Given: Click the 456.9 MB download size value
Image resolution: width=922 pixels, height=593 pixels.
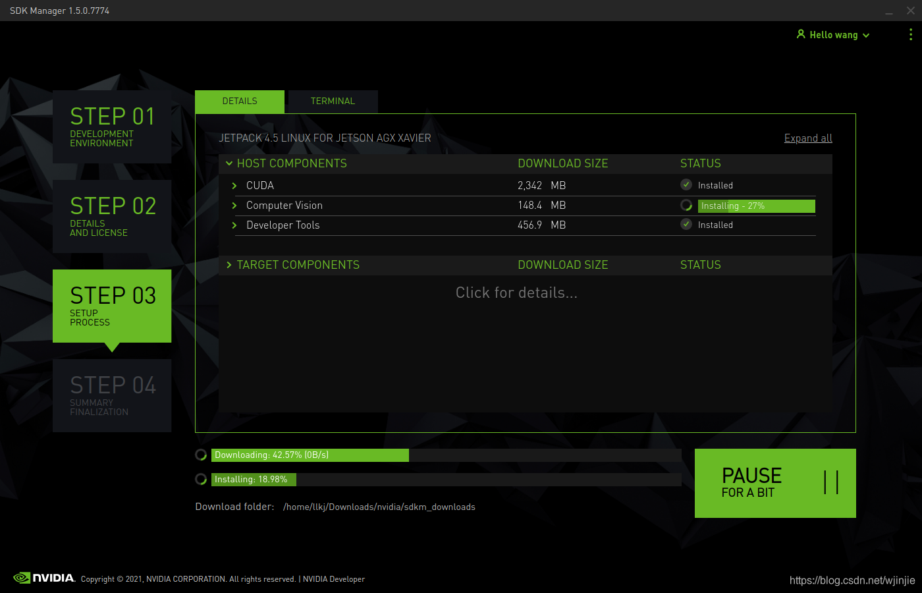Looking at the screenshot, I should 541,225.
